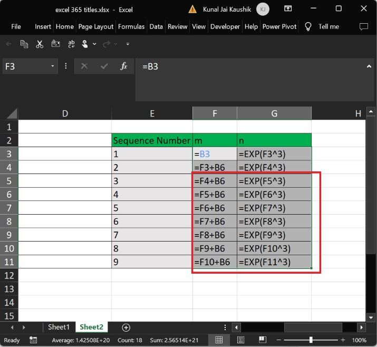
Task: Click the Cut scissors icon
Action: click(x=40, y=44)
